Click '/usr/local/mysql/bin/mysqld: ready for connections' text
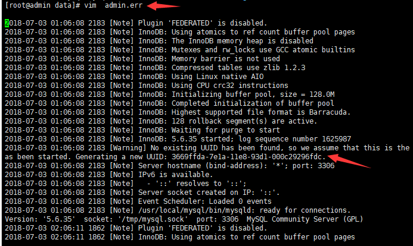Screen dimensions: 413x246 244,210
